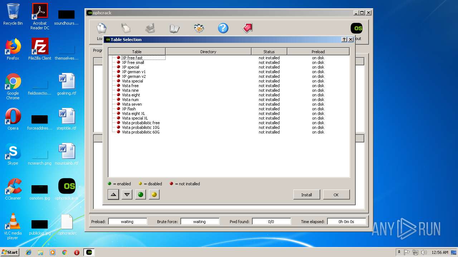Open mountainb.rtf document on desktop
This screenshot has width=458, height=257.
coord(67,154)
